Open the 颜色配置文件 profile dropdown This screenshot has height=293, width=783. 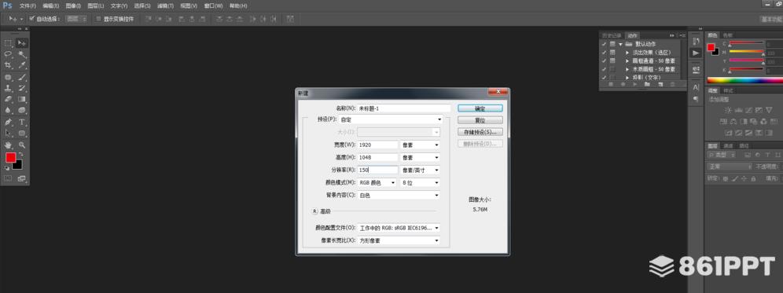pyautogui.click(x=399, y=228)
